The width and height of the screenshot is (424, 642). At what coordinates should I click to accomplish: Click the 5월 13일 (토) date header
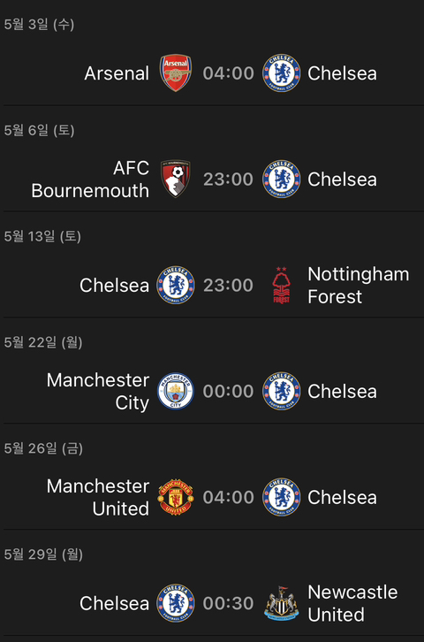(42, 236)
